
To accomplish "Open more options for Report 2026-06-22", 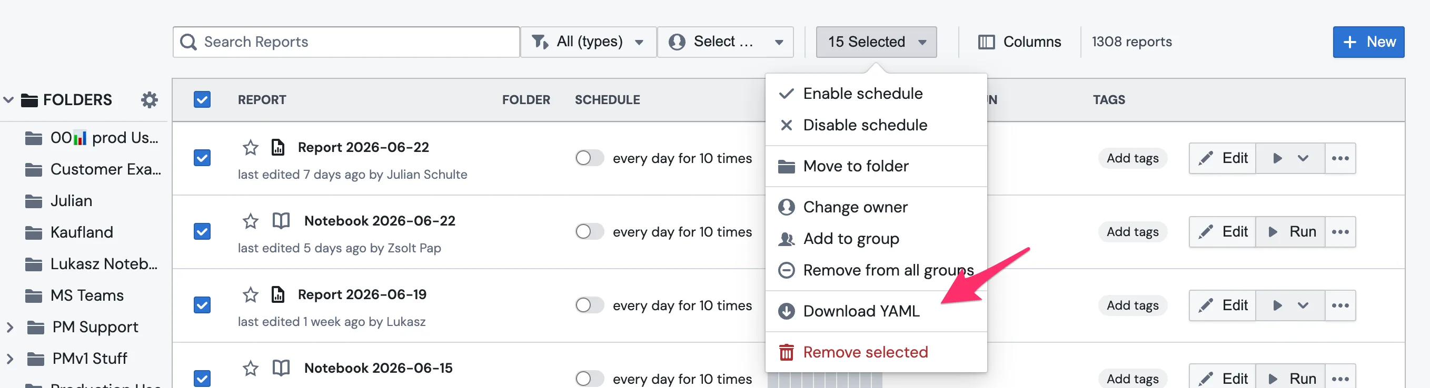I will (x=1340, y=159).
